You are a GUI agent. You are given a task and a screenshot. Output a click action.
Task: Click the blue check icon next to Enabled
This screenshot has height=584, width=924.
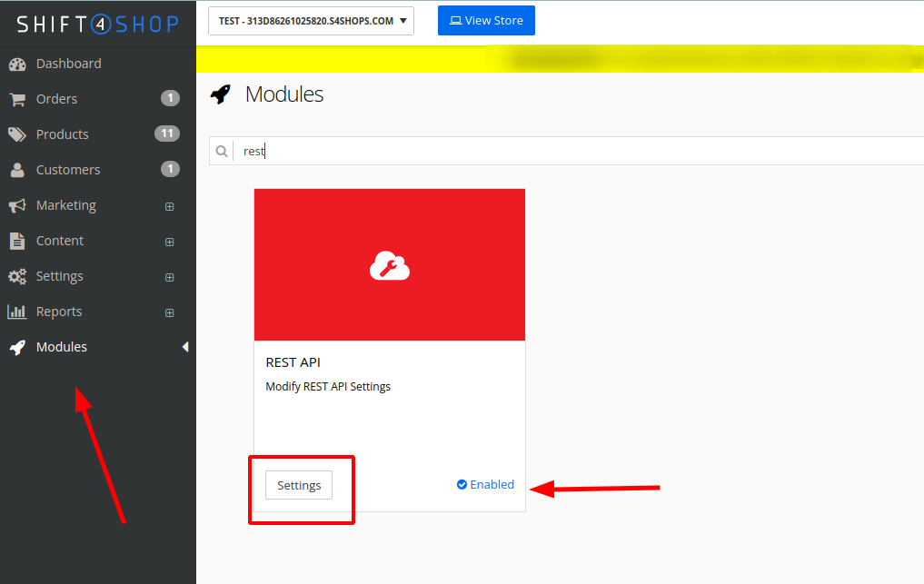(x=462, y=484)
